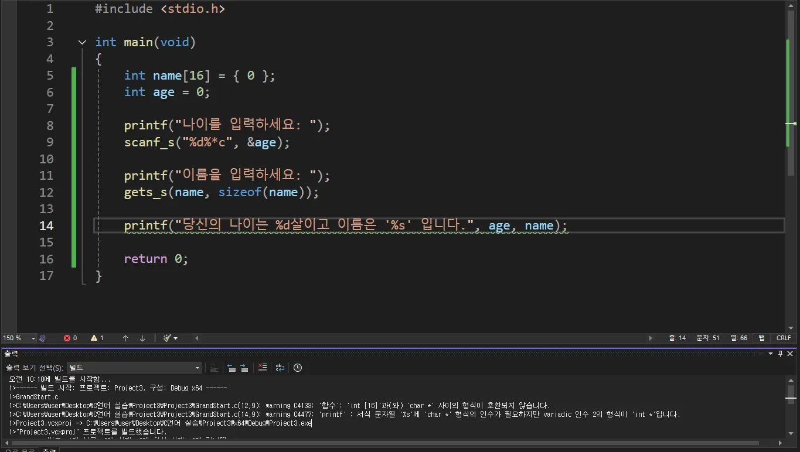Run code cleanup with the broom icon
Image resolution: width=800 pixels, height=452 pixels.
(167, 338)
